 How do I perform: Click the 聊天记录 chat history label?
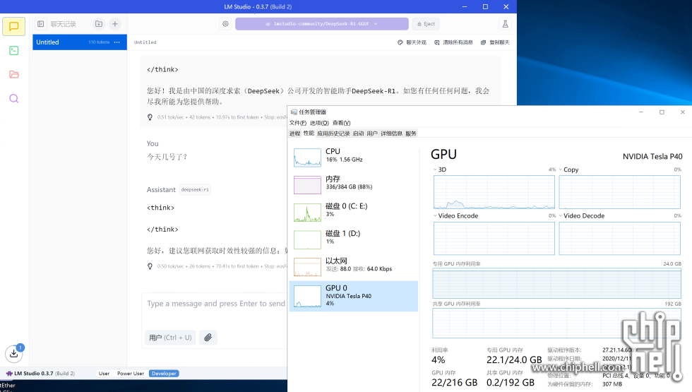coord(63,24)
